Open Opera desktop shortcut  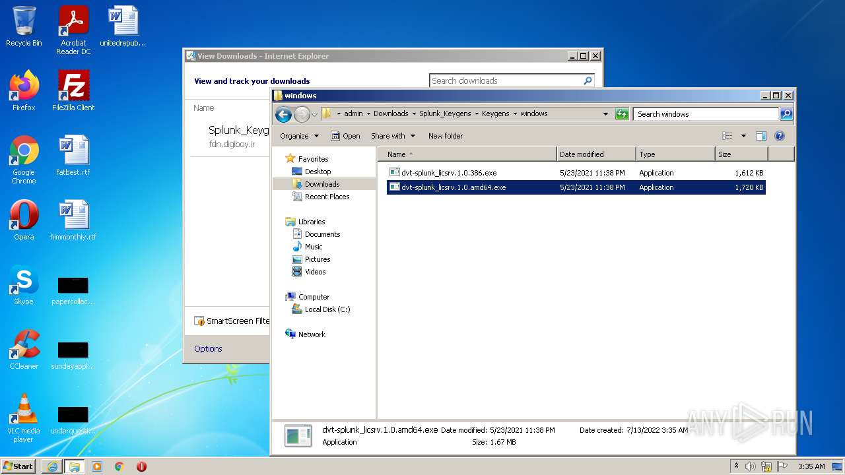(x=24, y=220)
